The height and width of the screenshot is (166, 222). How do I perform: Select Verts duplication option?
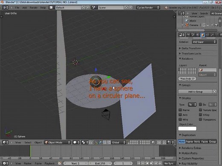coord(197,142)
